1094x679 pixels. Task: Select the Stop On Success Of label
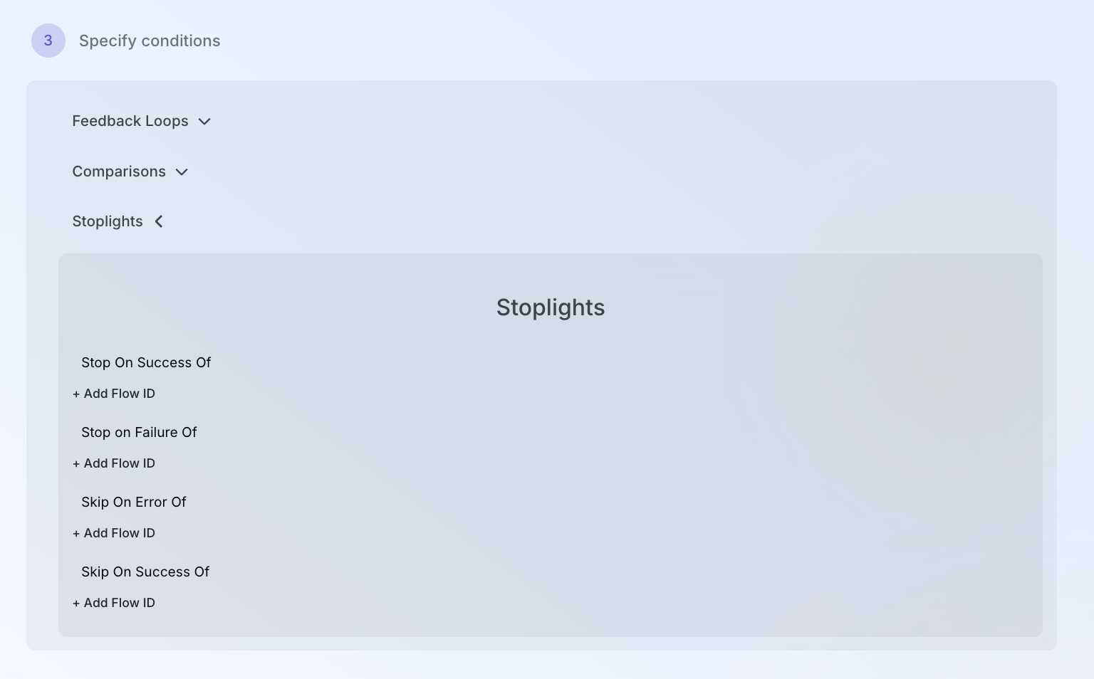click(146, 362)
